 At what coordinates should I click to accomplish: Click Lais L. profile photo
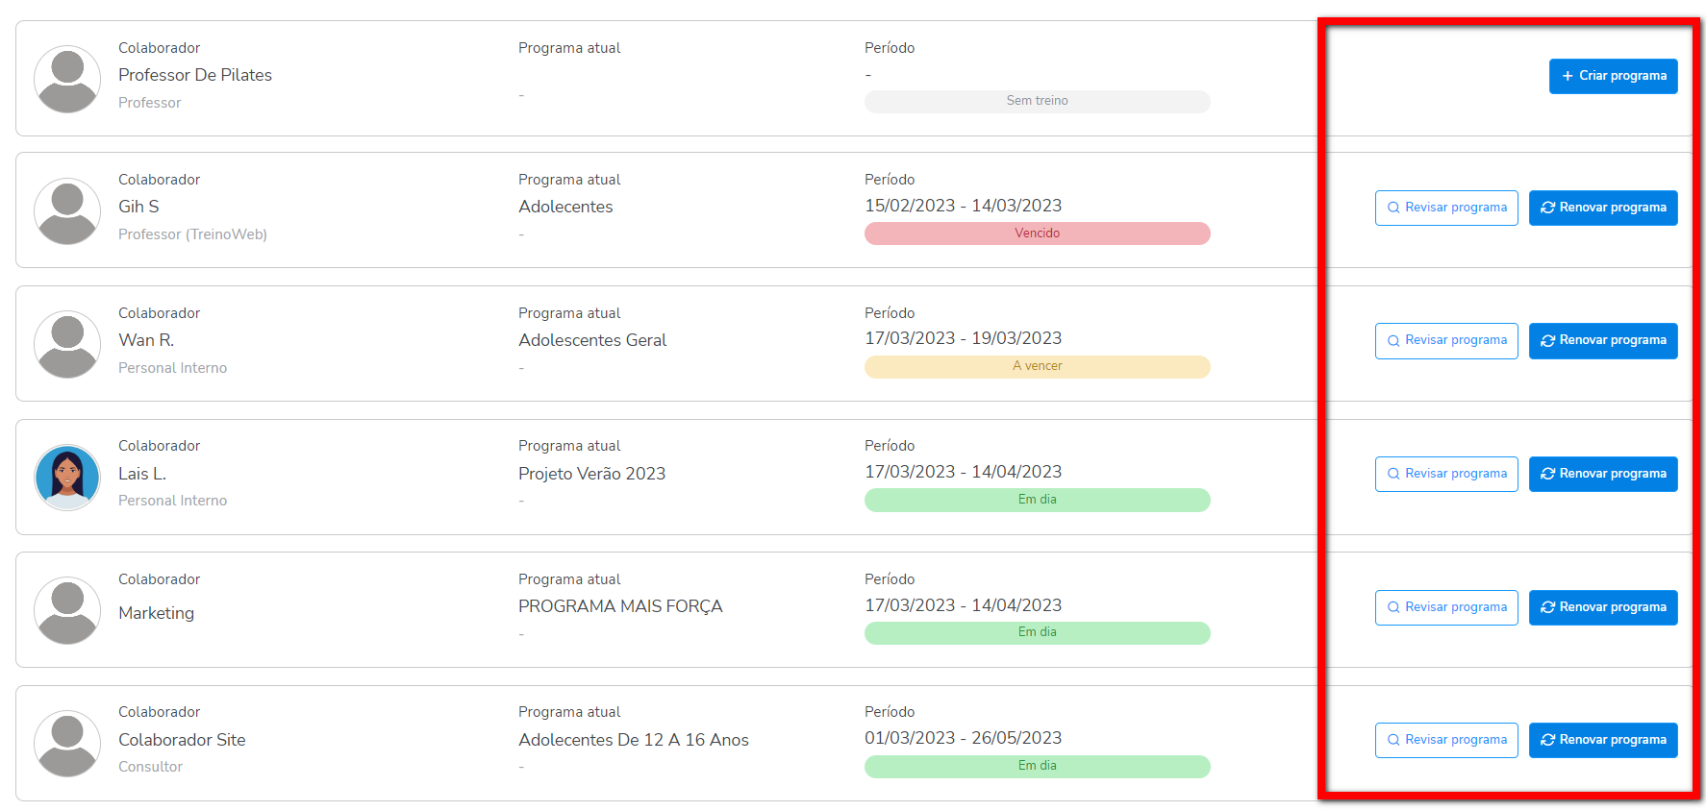67,478
